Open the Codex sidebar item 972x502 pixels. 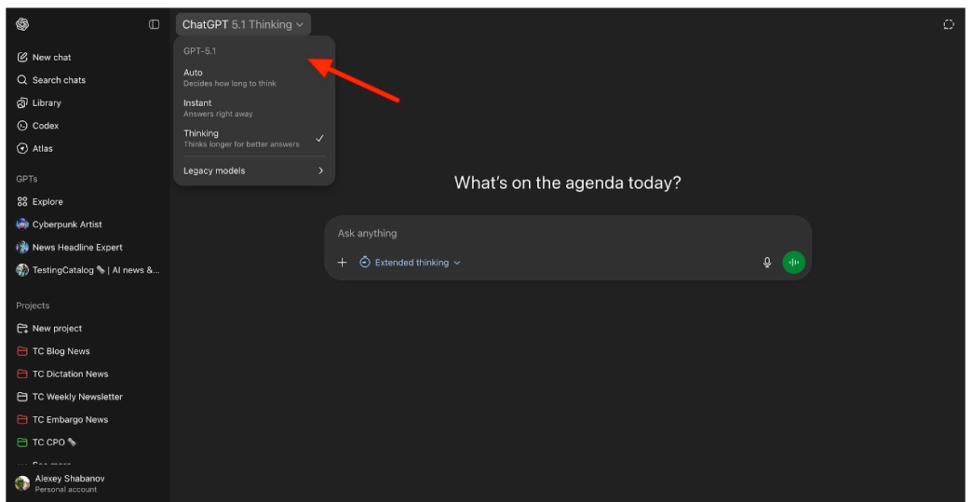point(87,126)
